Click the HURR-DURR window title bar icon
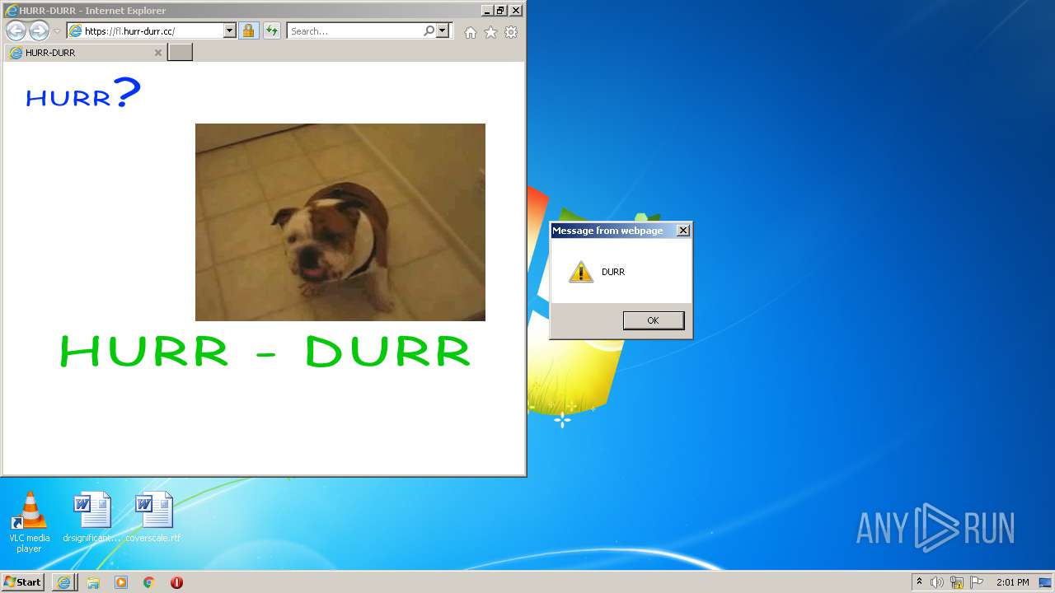 (12, 11)
